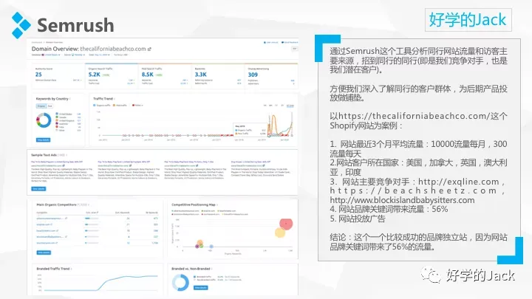Open external link icon next to beachsheetz.com
The image size is (532, 299).
click(x=57, y=230)
